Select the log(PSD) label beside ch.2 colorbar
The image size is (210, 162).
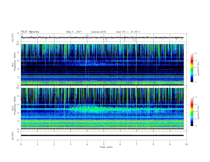(x=198, y=112)
